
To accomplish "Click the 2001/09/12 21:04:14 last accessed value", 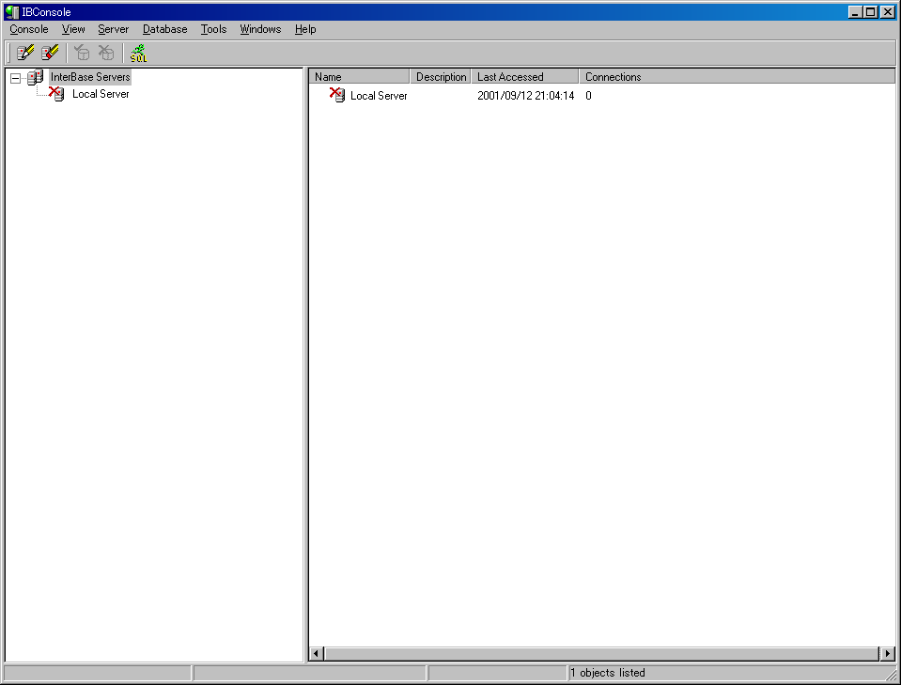I will click(x=526, y=96).
